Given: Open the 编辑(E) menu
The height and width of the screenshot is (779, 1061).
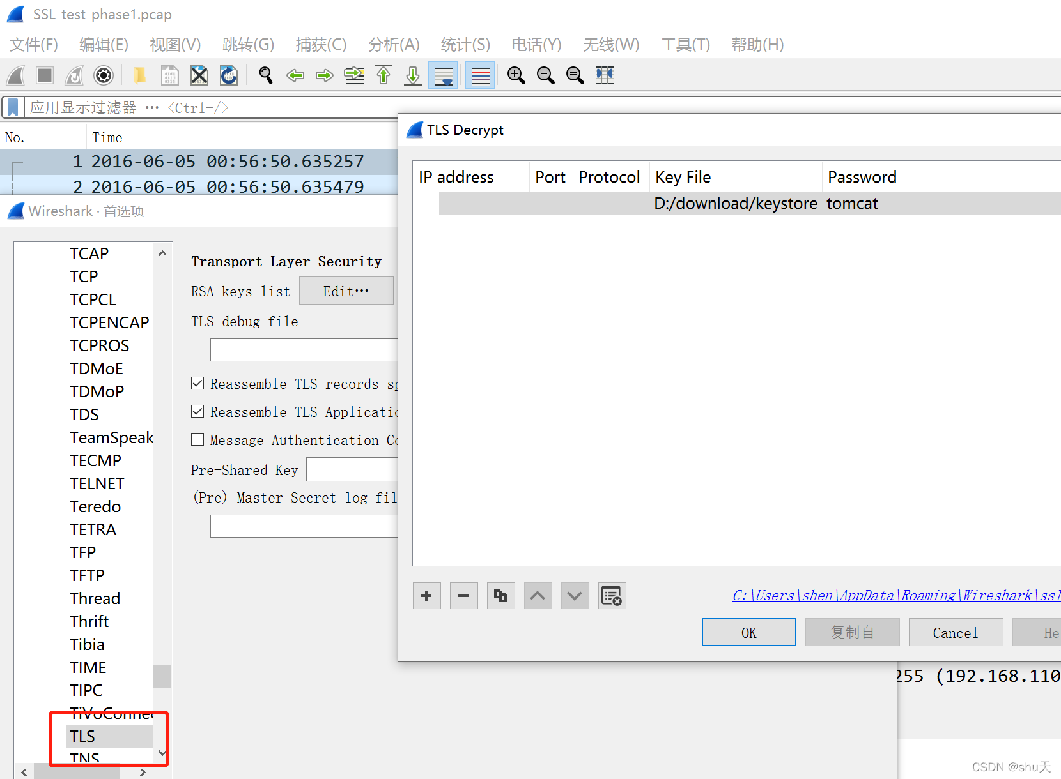Looking at the screenshot, I should pos(104,45).
